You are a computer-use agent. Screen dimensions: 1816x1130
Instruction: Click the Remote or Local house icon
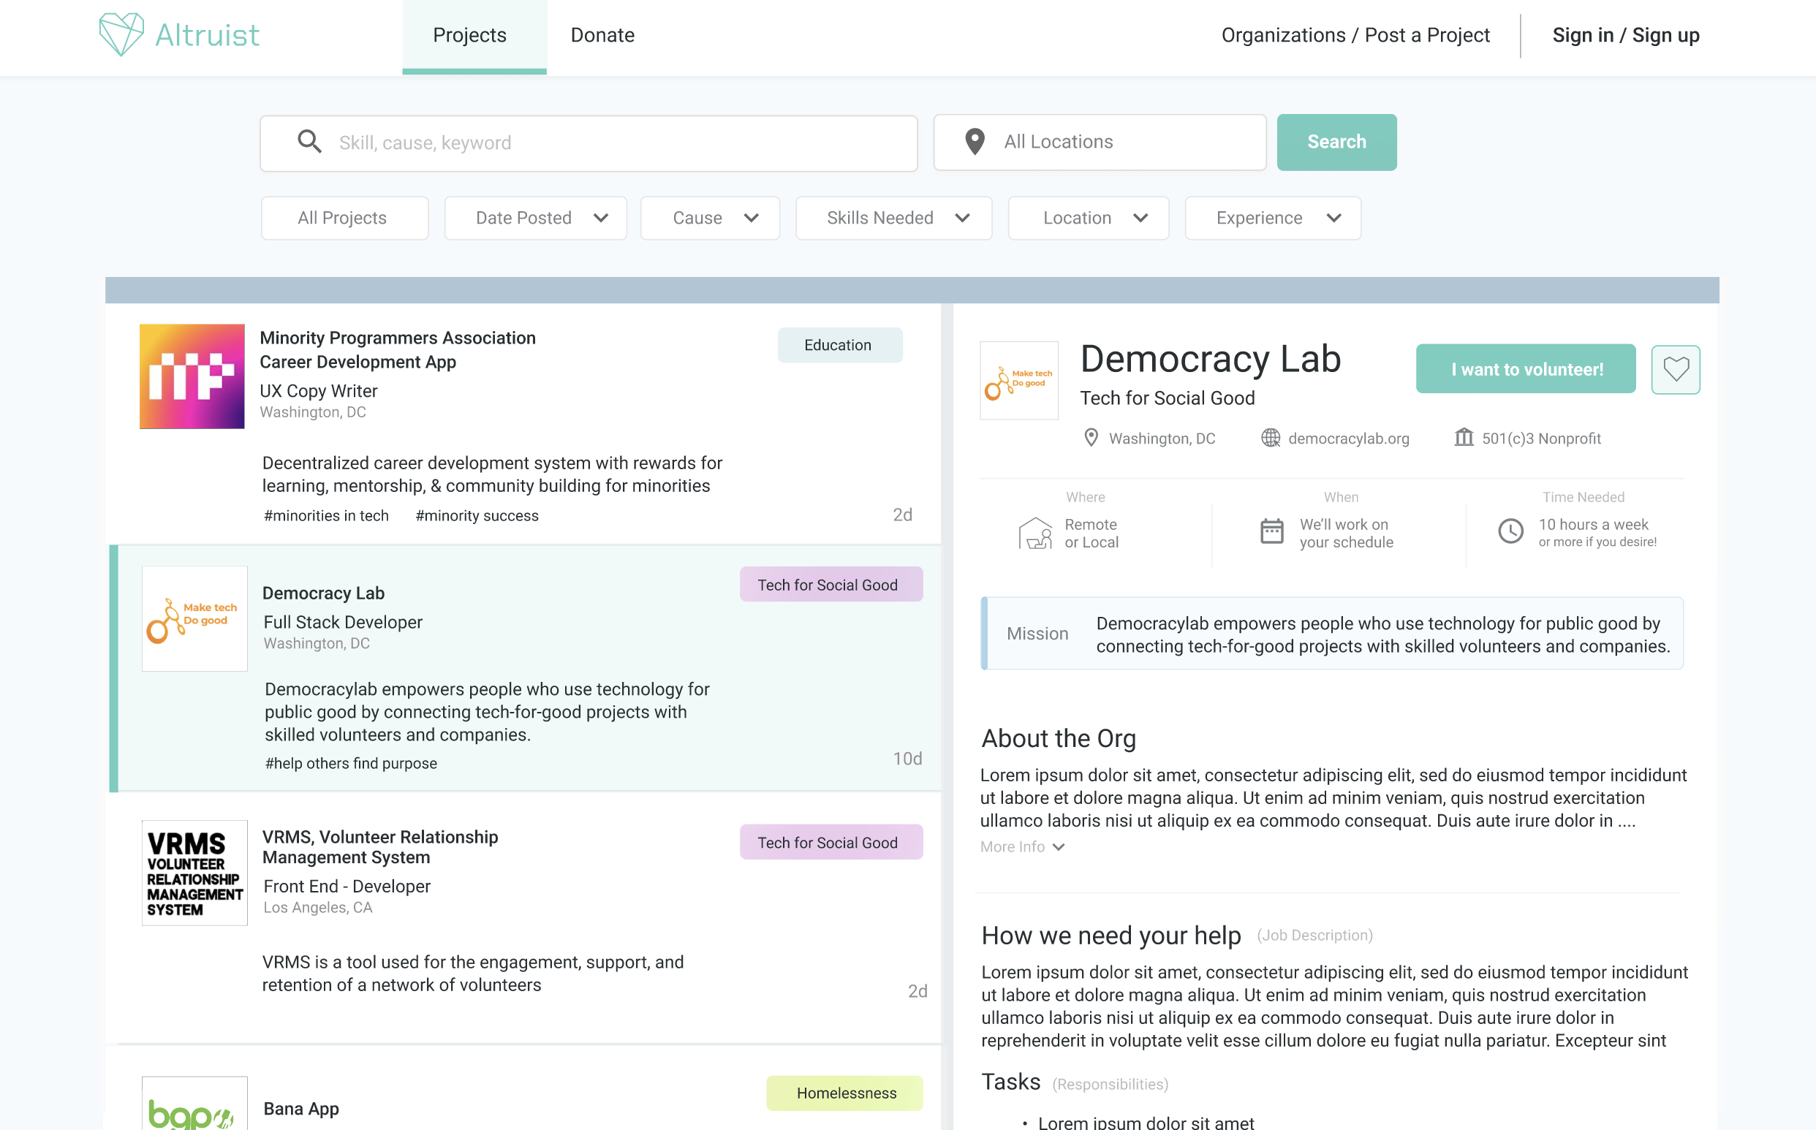(x=1035, y=533)
